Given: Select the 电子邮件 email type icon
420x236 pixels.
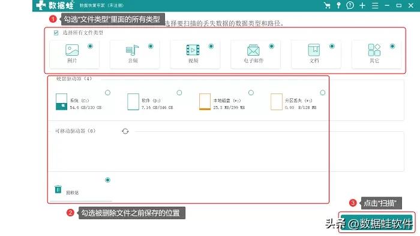Looking at the screenshot, I should 253,50.
